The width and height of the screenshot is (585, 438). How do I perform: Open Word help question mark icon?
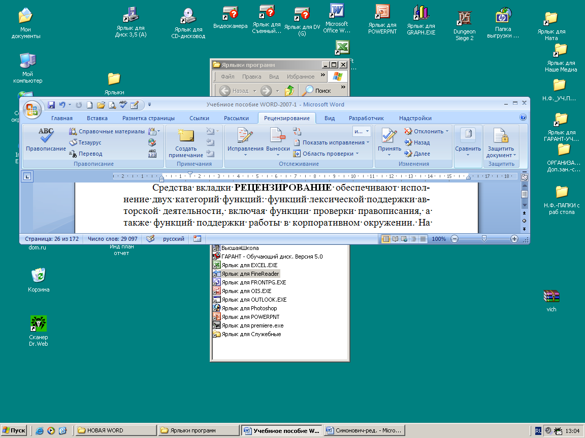pos(523,118)
